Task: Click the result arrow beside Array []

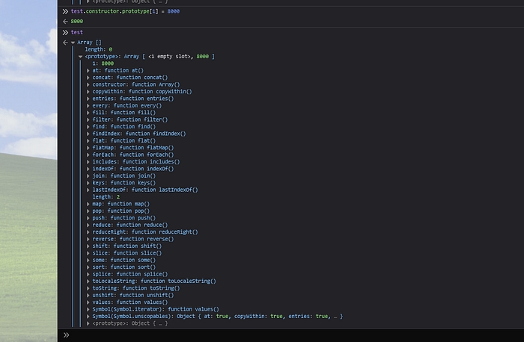Action: (65, 43)
